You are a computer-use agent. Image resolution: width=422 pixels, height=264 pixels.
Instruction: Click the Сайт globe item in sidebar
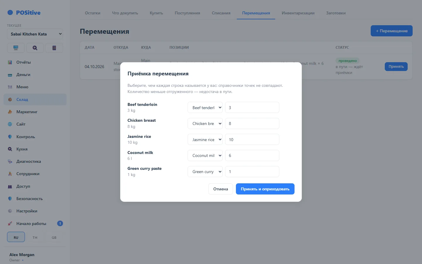point(35,124)
